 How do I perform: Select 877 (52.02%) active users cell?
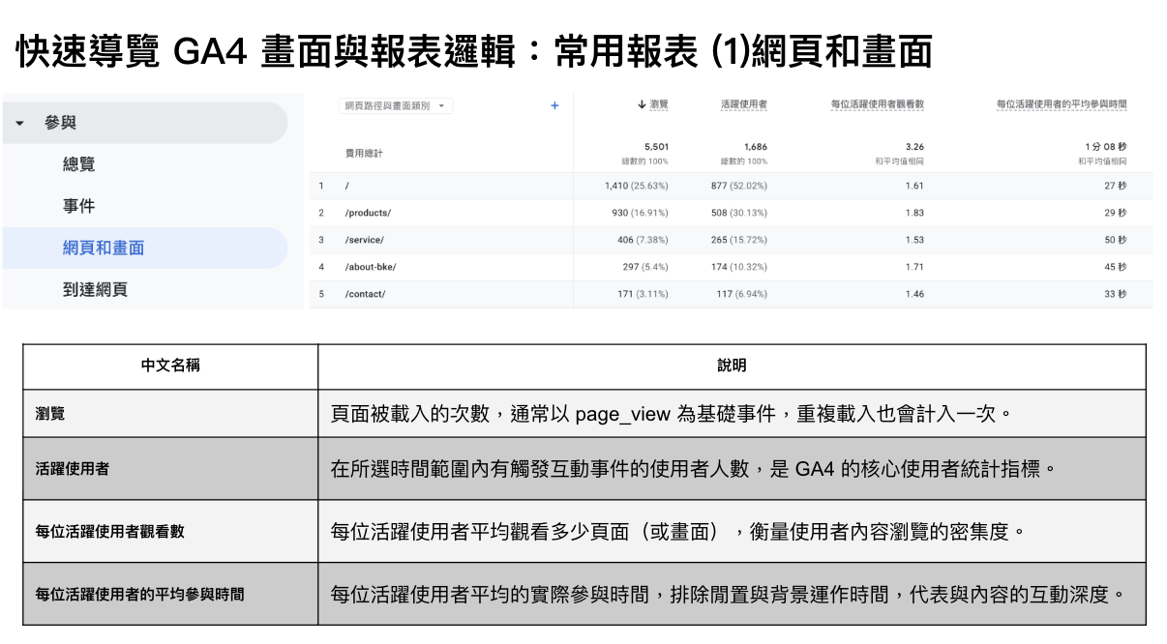tap(738, 186)
